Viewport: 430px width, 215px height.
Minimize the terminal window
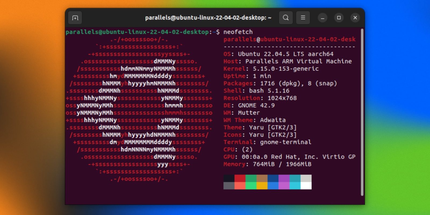(322, 18)
